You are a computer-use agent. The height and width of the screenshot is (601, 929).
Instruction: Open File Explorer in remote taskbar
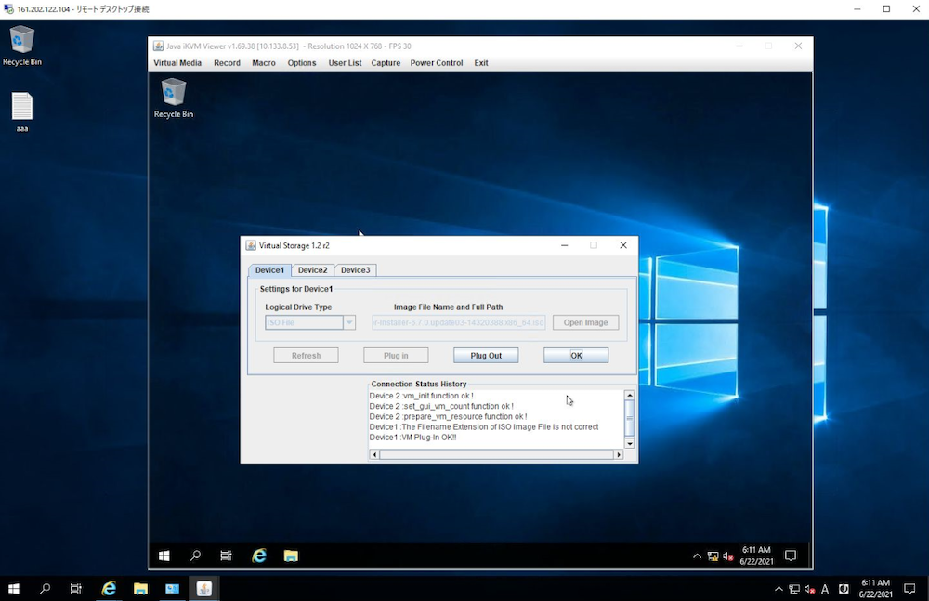(291, 555)
